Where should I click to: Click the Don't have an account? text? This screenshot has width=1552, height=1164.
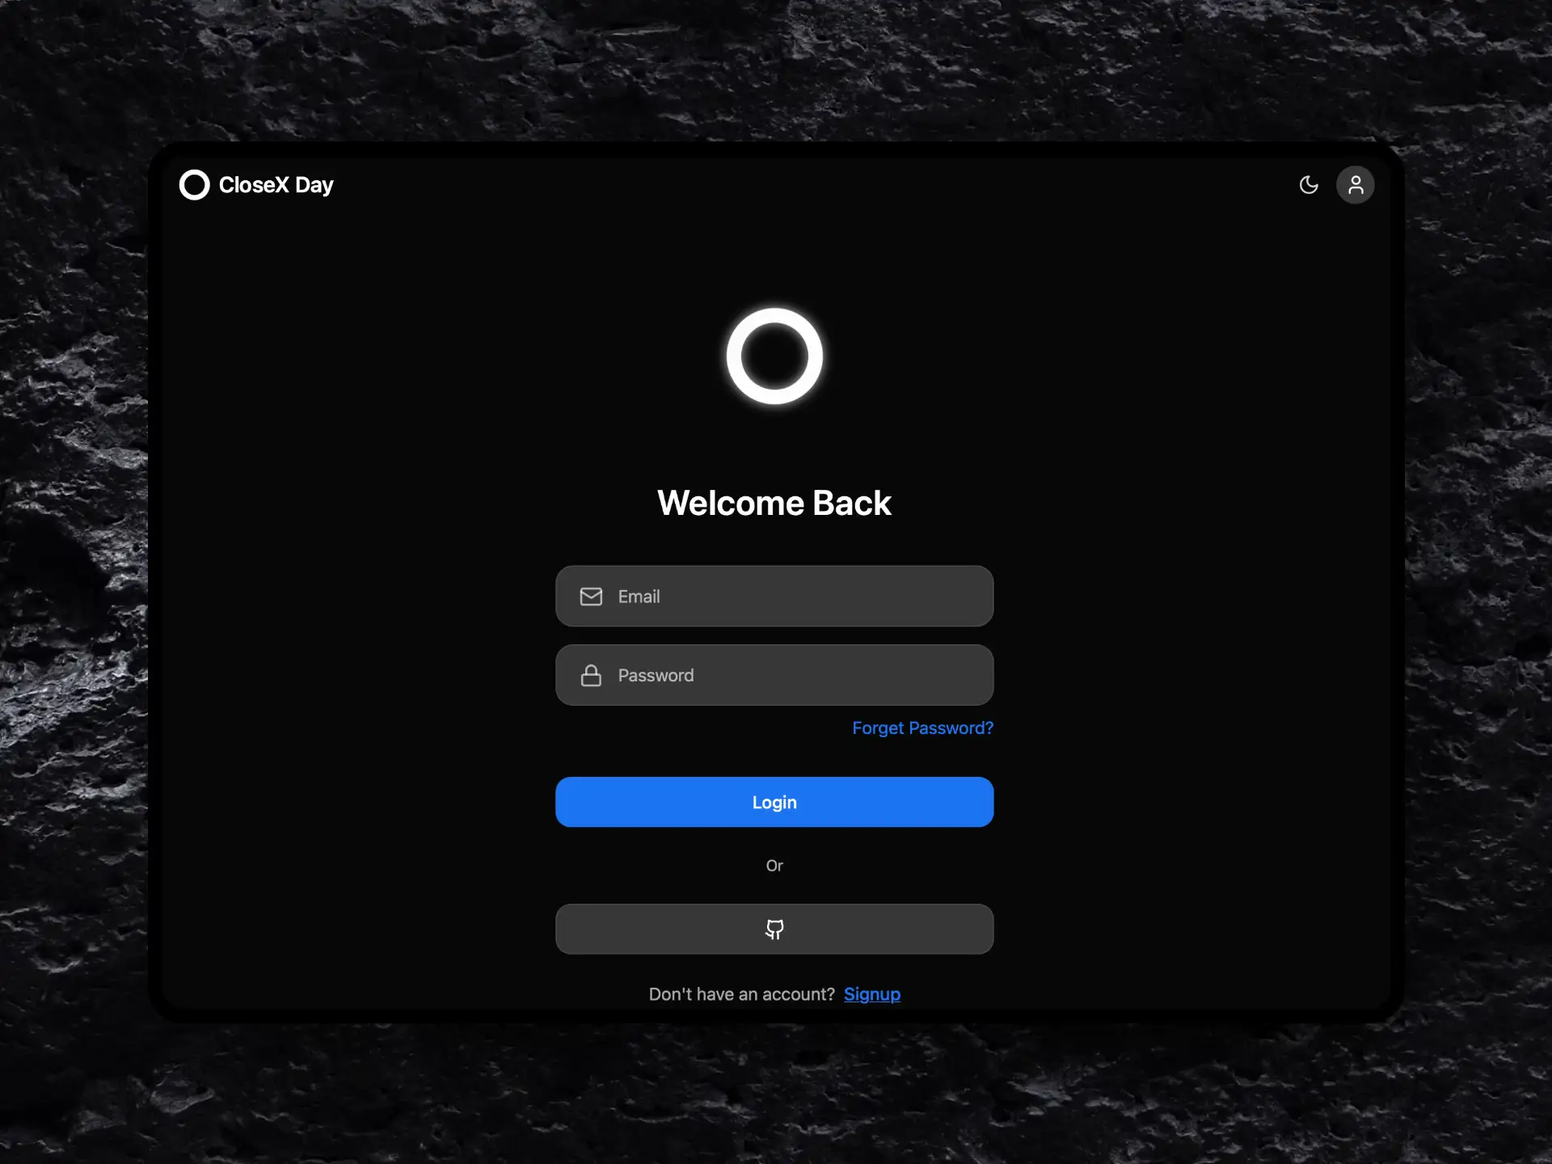(x=741, y=994)
